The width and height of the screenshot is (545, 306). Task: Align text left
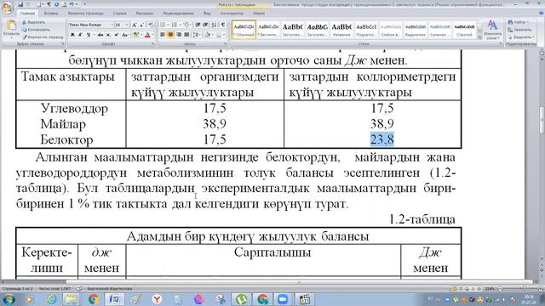pos(163,35)
